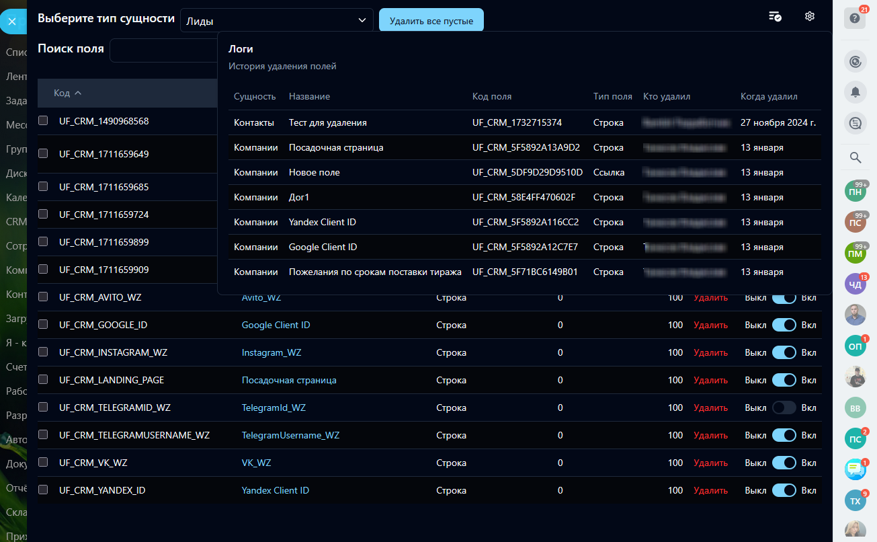The image size is (877, 542).
Task: Disable the Yandex Client ID field toggle
Action: pyautogui.click(x=784, y=490)
